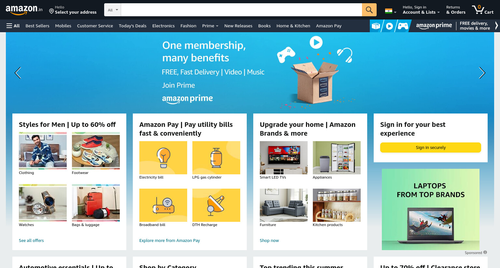Image resolution: width=500 pixels, height=268 pixels.
Task: Open the shopping cart icon
Action: pyautogui.click(x=483, y=9)
